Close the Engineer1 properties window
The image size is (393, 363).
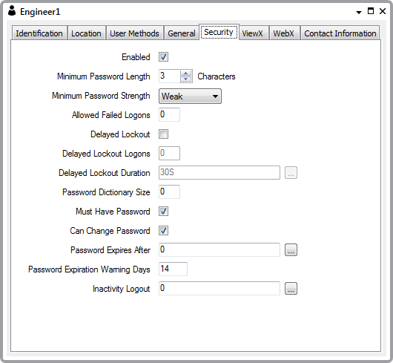(x=383, y=11)
